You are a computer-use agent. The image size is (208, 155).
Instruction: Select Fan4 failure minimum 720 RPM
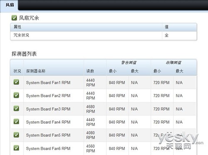[161, 122]
